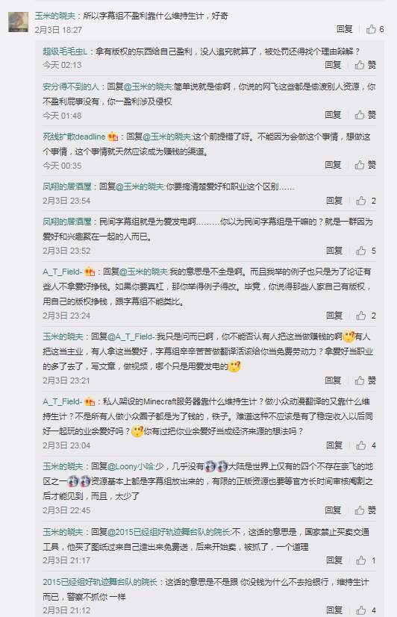
Task: Reply to the top comment by 玉米的晓夫
Action: tap(344, 29)
